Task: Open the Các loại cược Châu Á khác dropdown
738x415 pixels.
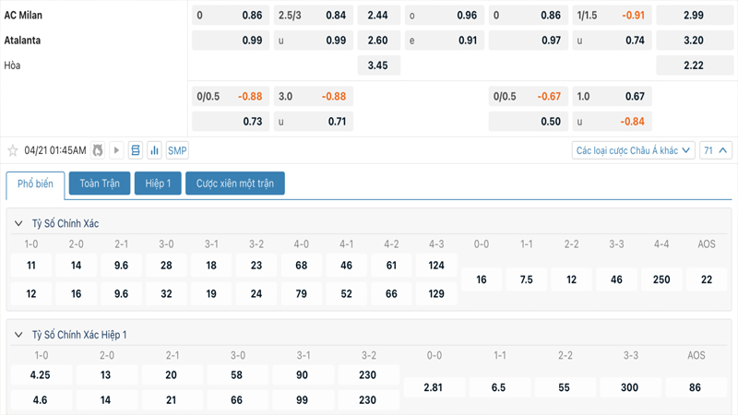Action: 633,150
